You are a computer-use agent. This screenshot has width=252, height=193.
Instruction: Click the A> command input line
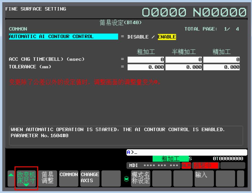[x=187, y=152]
